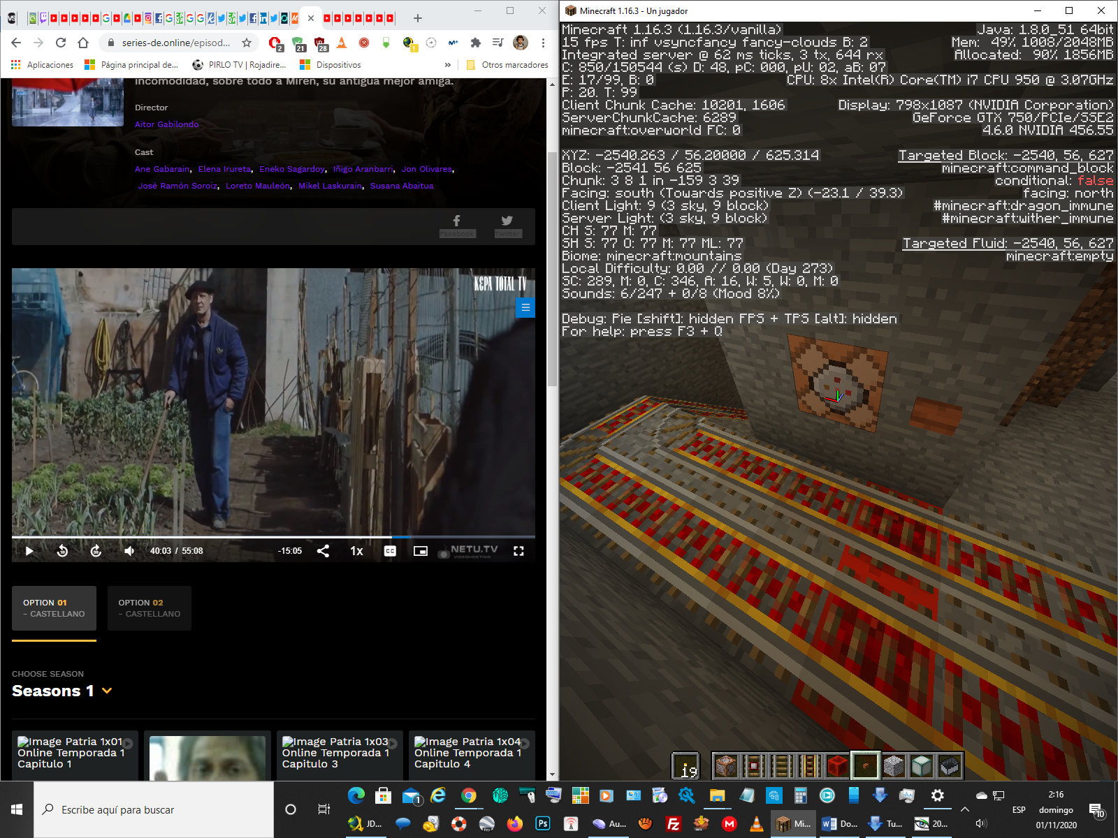Viewport: 1118px width, 838px height.
Task: Toggle closed captions (CC) on video
Action: click(390, 551)
